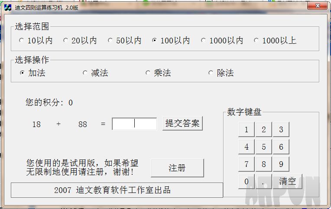Click the trial version notice text

point(82,167)
